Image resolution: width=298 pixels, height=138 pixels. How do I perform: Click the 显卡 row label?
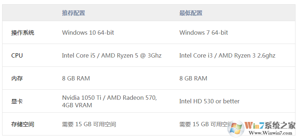coord(17,102)
